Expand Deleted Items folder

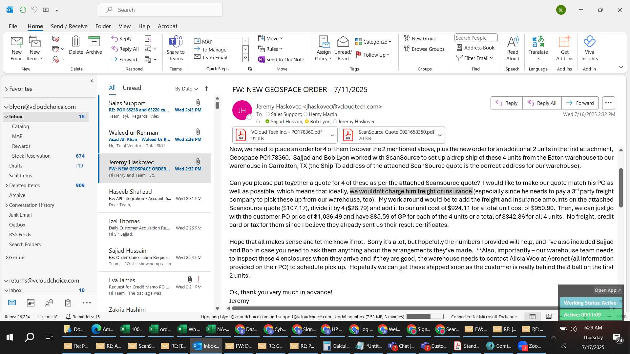[7, 185]
